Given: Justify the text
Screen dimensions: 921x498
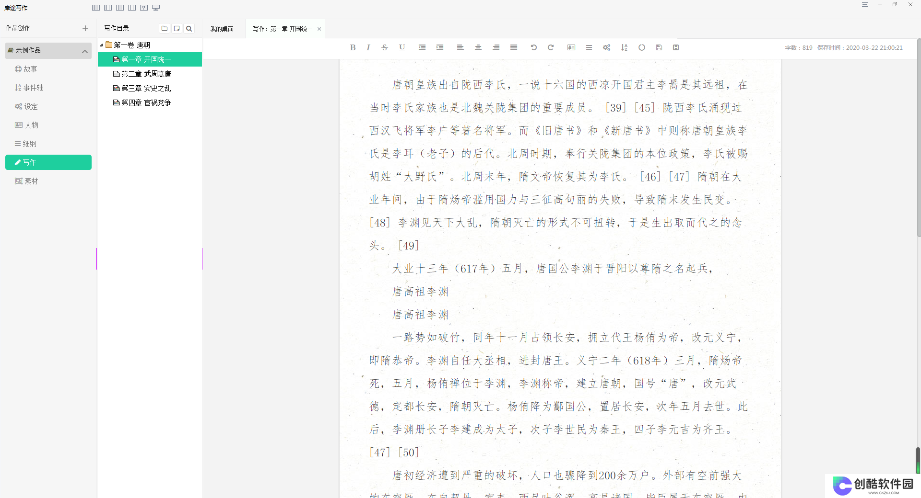Looking at the screenshot, I should pyautogui.click(x=514, y=47).
